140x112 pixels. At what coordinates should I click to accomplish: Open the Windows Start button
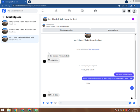click(3, 110)
